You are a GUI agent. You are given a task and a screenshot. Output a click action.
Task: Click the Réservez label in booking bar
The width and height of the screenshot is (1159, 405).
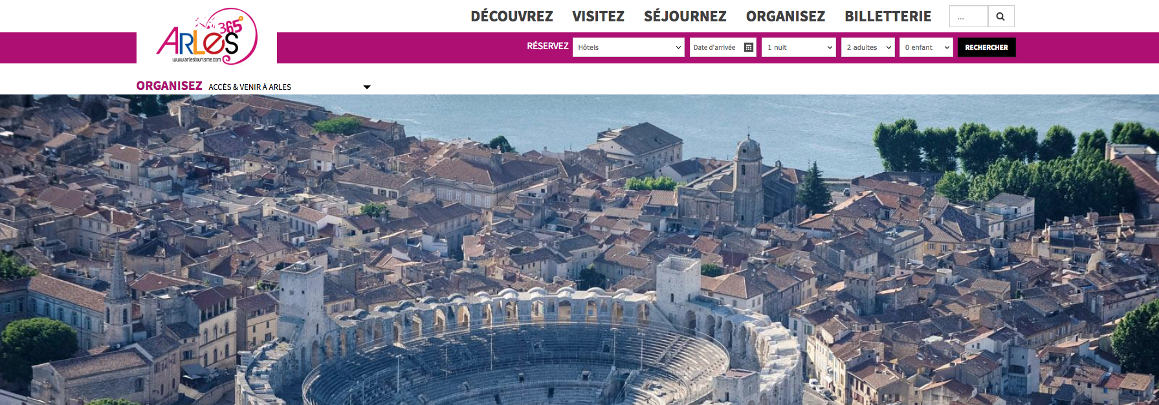(547, 46)
